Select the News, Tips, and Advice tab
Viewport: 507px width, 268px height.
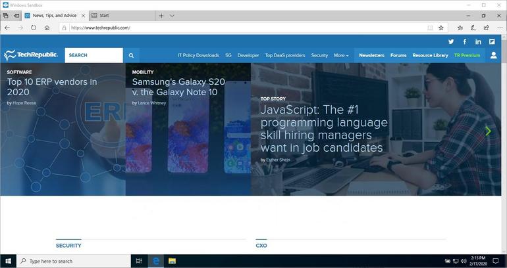pos(55,16)
